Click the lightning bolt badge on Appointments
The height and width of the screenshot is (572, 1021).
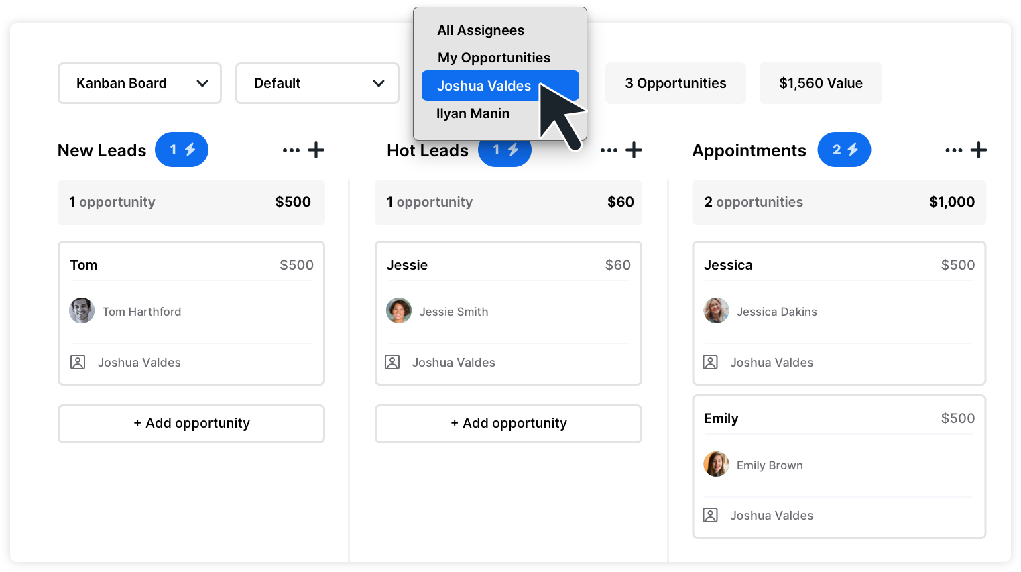854,150
